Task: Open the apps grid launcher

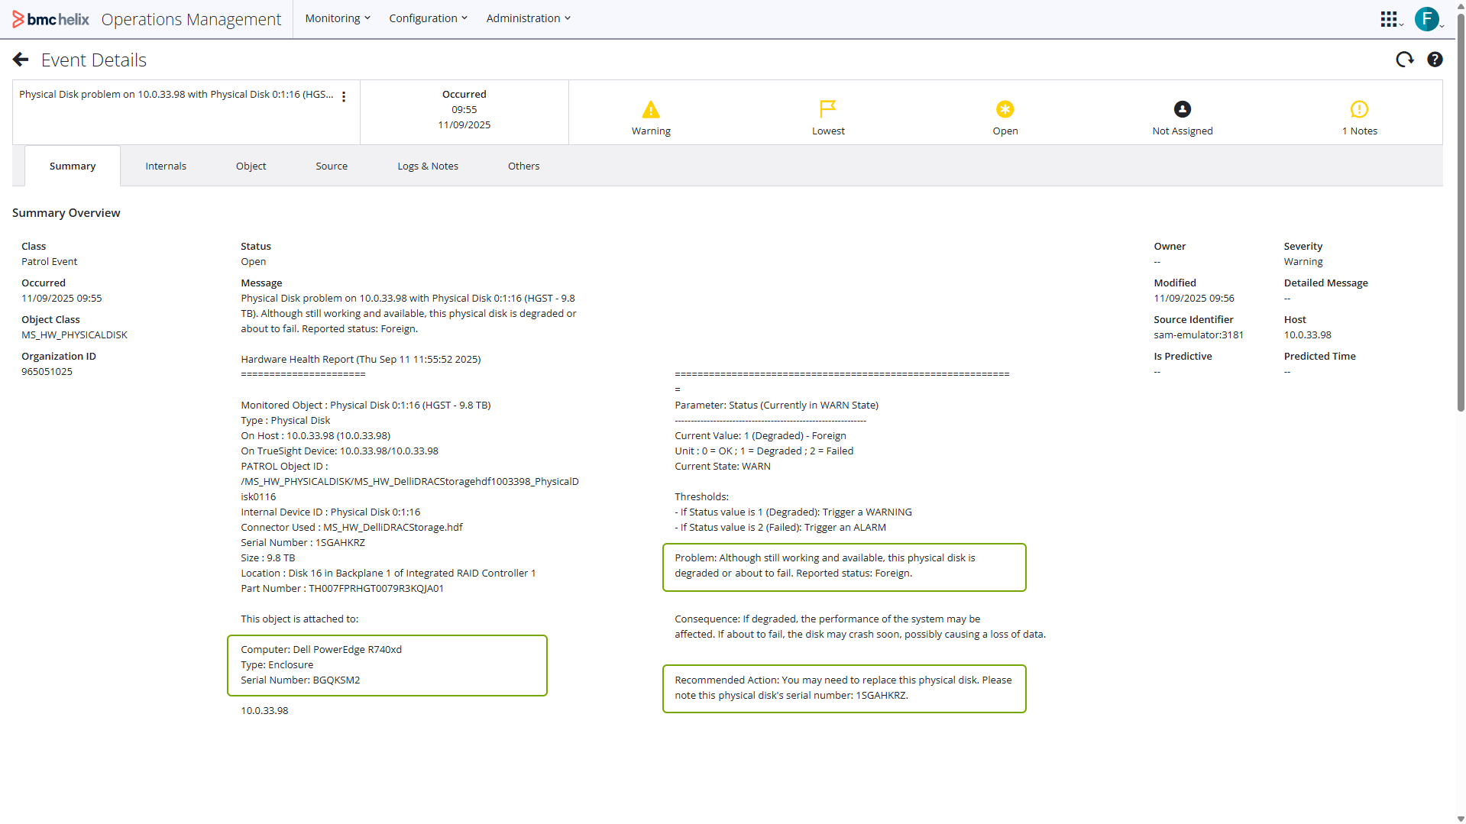Action: [1389, 19]
